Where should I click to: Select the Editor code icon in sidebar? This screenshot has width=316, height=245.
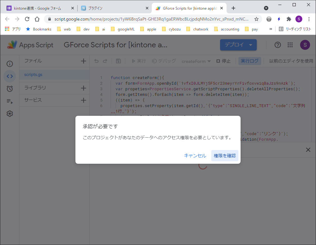pos(10,76)
